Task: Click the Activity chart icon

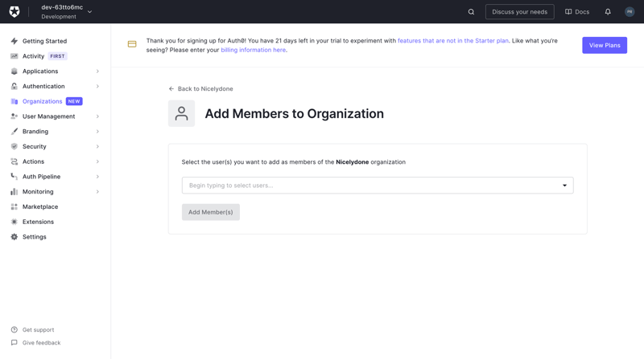Action: pos(14,56)
